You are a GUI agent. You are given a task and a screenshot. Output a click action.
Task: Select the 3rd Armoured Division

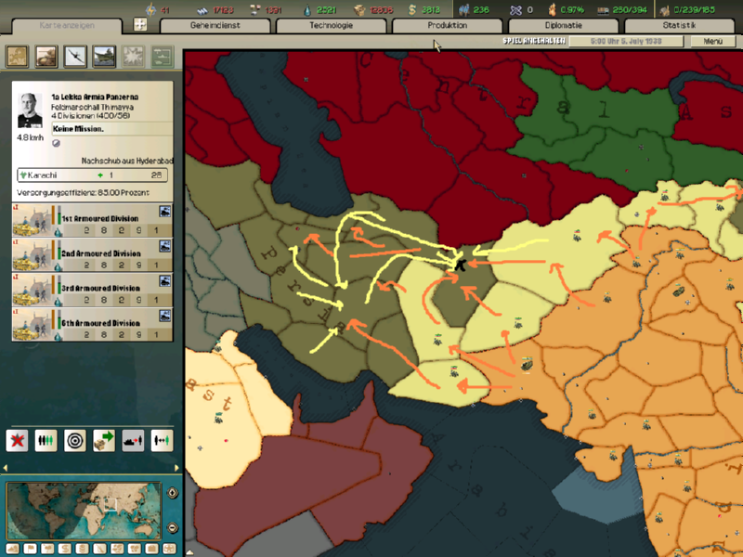pyautogui.click(x=92, y=290)
